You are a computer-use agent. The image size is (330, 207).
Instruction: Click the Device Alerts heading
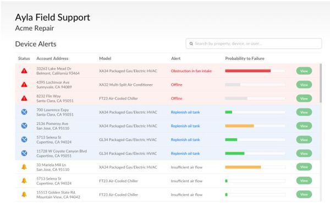(36, 44)
